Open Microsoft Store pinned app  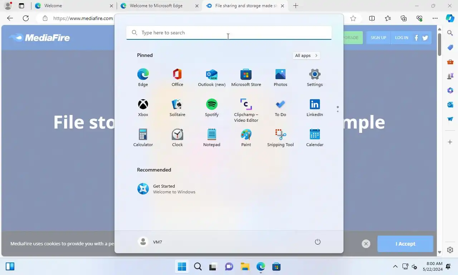point(246,77)
